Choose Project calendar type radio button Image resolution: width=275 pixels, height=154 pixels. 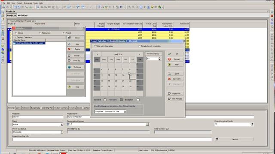pos(64,33)
